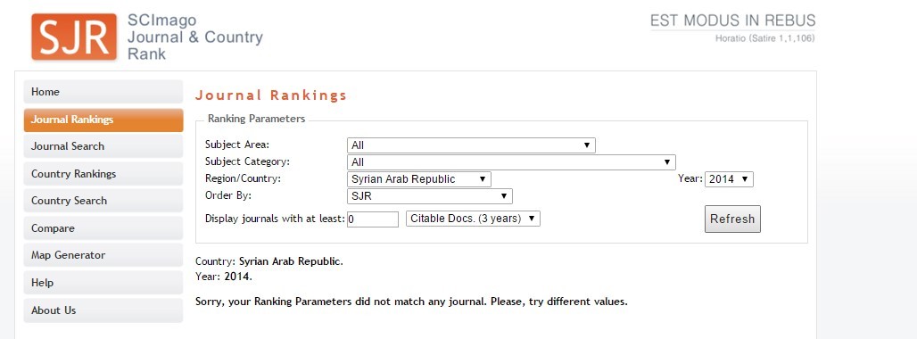Focus the minimum journals number field
The height and width of the screenshot is (339, 917).
coord(373,219)
